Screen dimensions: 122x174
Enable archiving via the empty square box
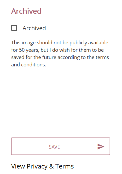(14, 28)
